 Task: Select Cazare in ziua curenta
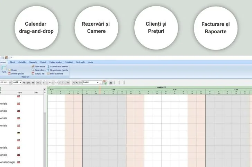point(57,66)
